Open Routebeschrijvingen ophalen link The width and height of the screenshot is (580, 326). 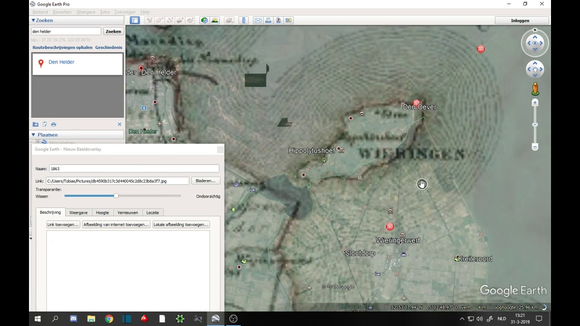point(63,48)
